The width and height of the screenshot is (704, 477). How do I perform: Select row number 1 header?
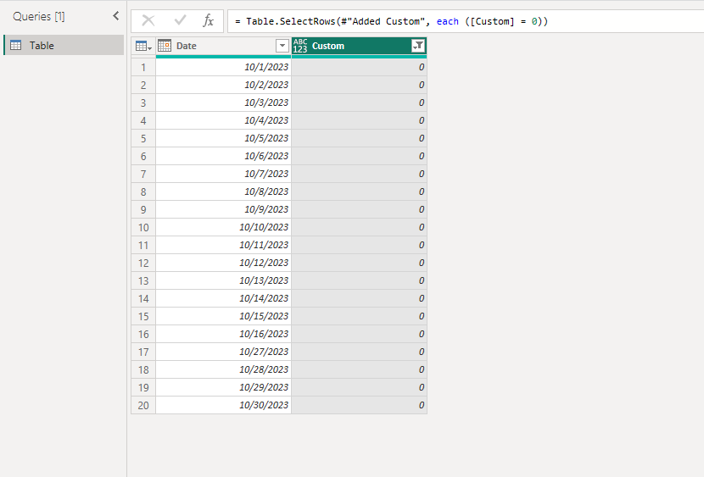pyautogui.click(x=143, y=67)
